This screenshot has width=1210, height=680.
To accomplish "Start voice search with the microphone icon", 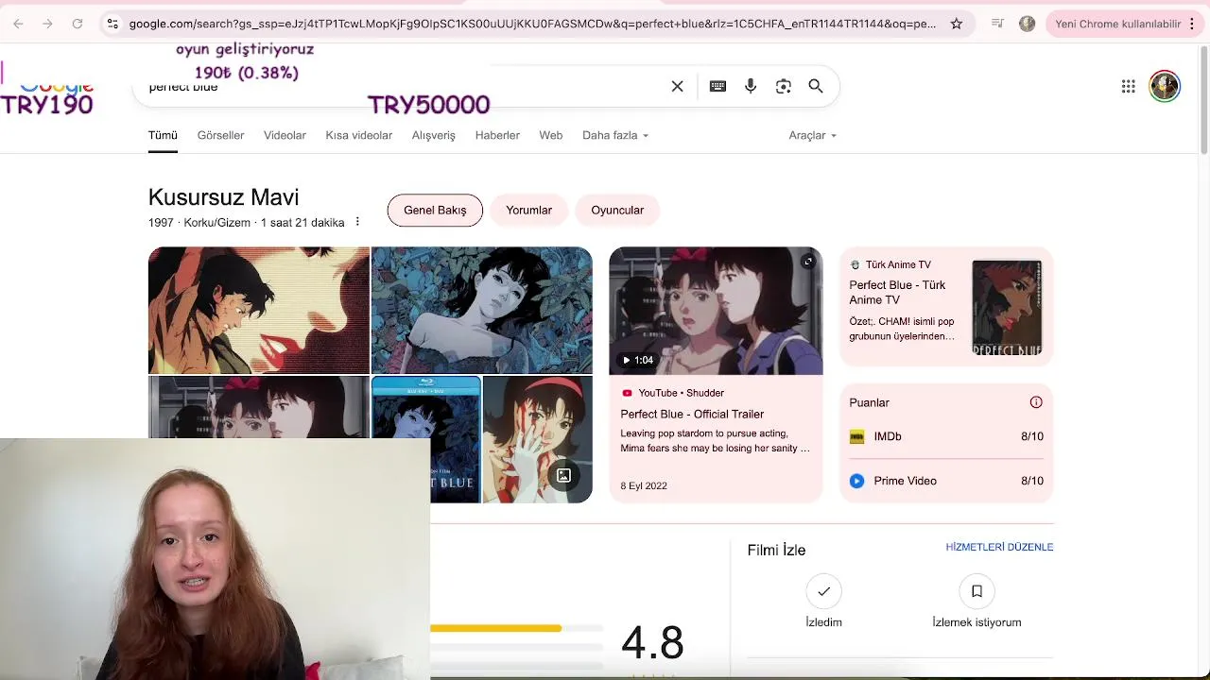I will (751, 87).
